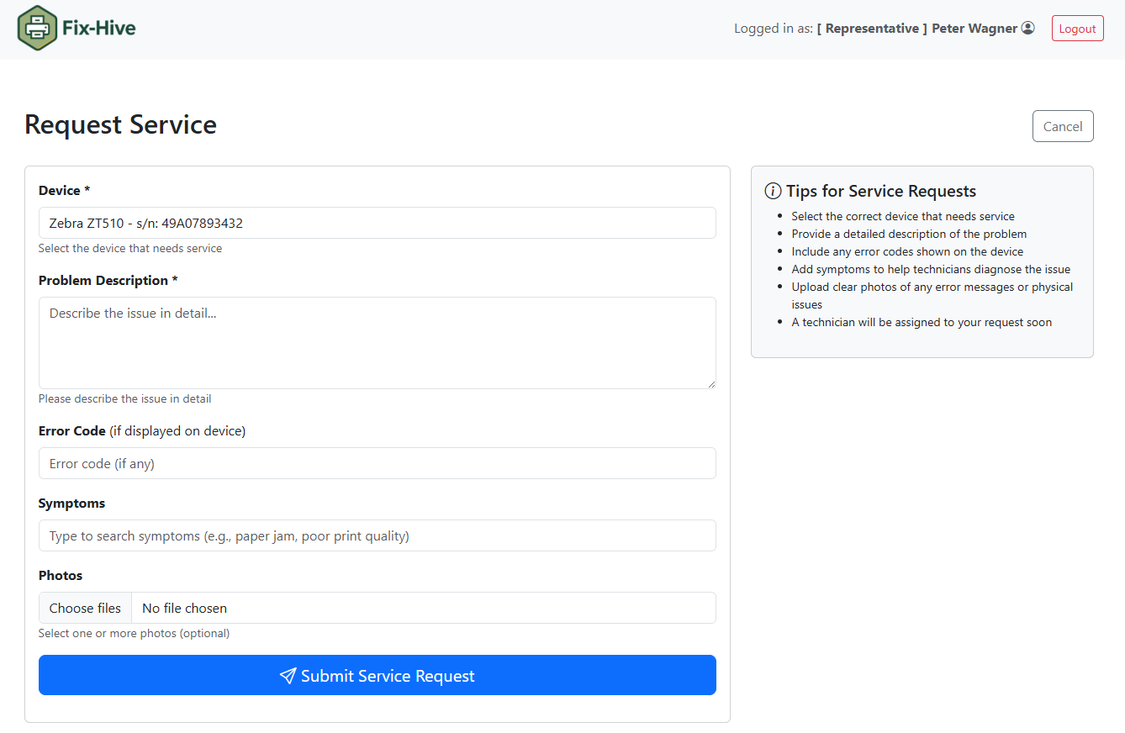Click the Peter Wagner username text
1125x733 pixels.
[974, 29]
